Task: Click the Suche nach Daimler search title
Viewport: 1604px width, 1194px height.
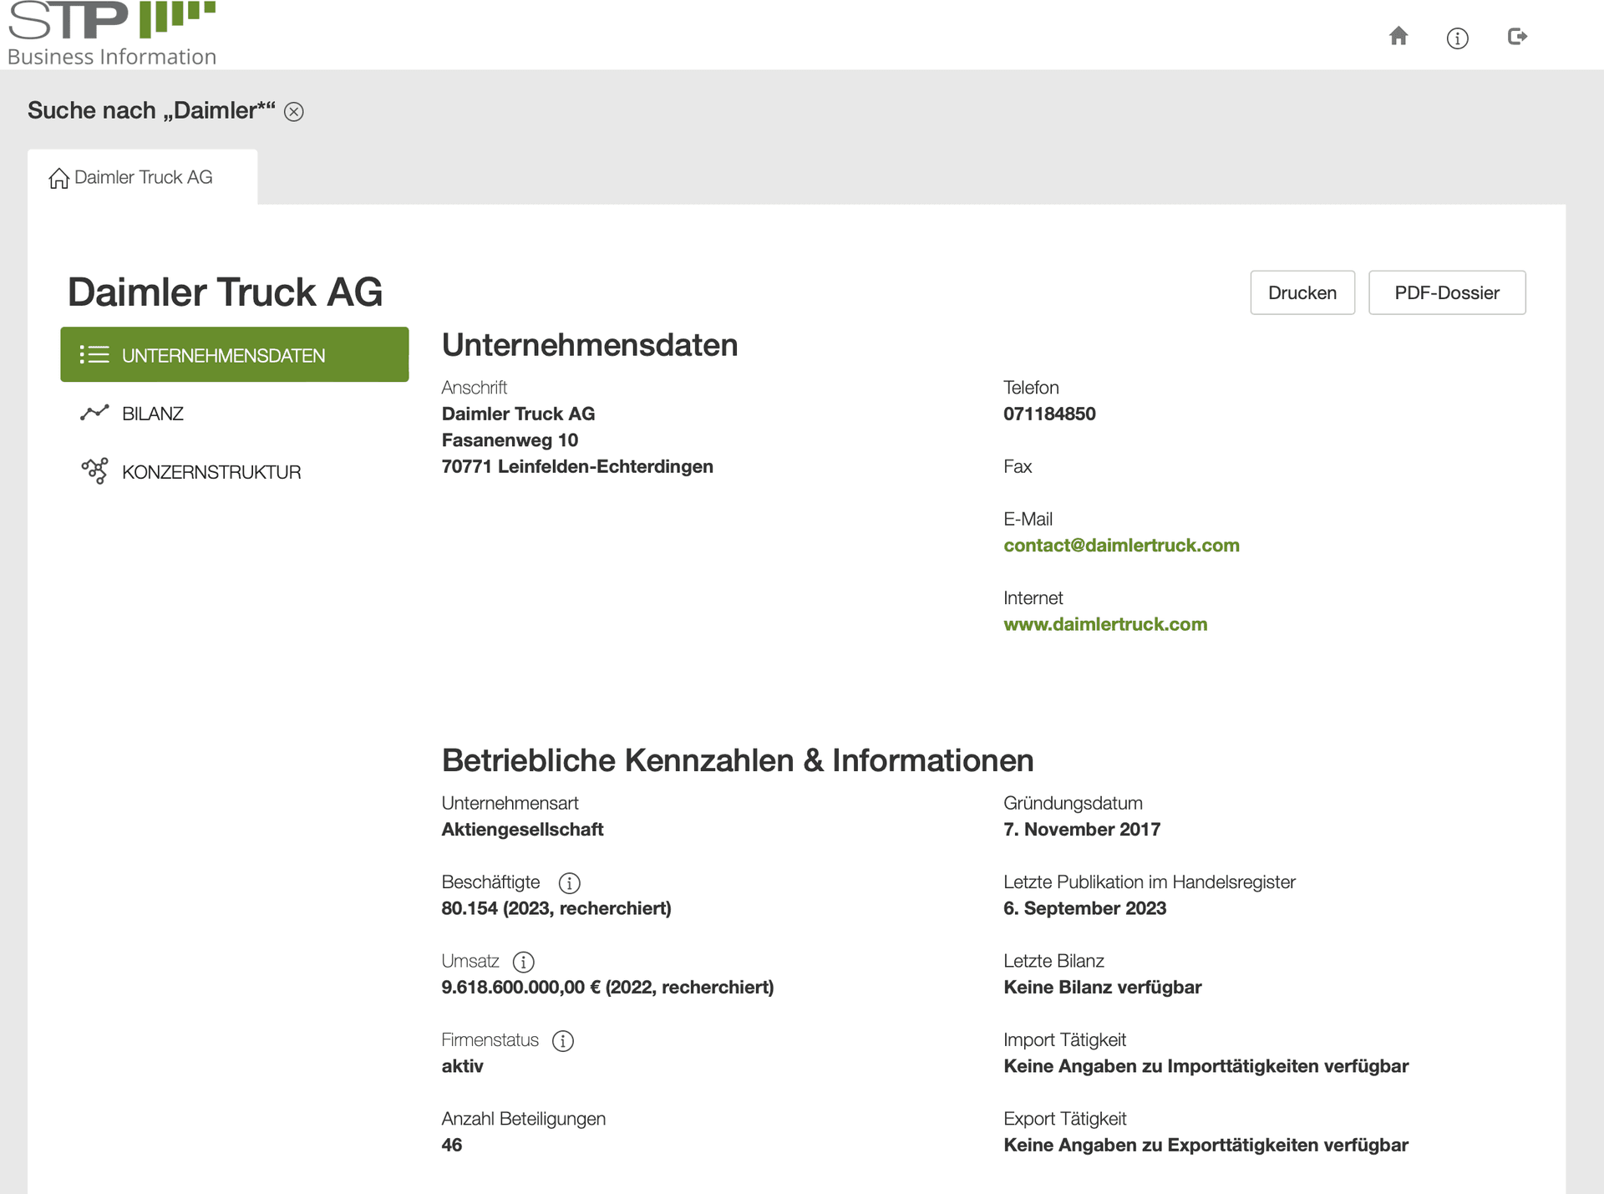Action: click(x=151, y=110)
